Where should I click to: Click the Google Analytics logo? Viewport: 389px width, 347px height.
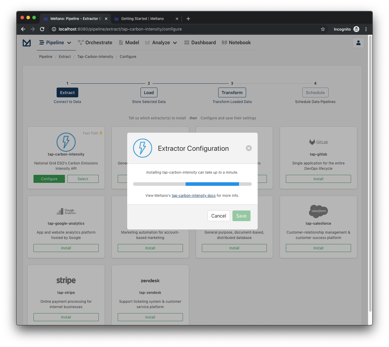pyautogui.click(x=66, y=211)
